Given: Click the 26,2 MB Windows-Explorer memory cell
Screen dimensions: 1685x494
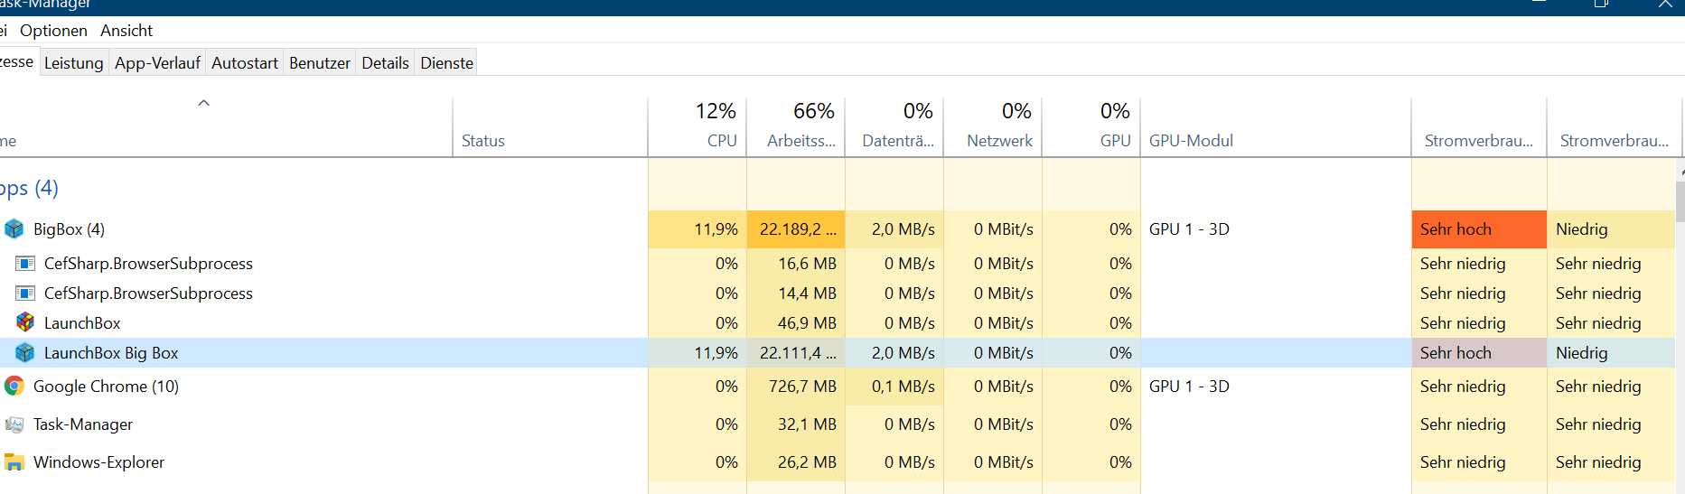Looking at the screenshot, I should 796,462.
